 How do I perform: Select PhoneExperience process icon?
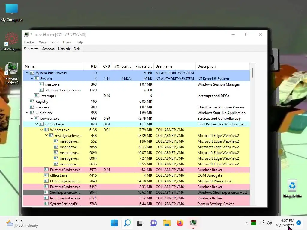[46, 181]
